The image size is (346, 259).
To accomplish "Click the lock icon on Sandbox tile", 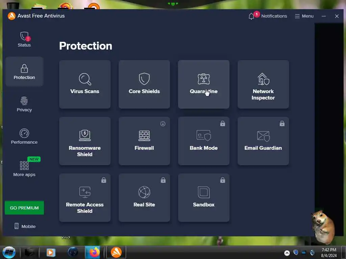I will point(223,180).
